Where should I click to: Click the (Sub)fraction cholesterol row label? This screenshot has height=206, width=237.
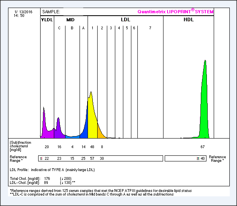(20, 146)
